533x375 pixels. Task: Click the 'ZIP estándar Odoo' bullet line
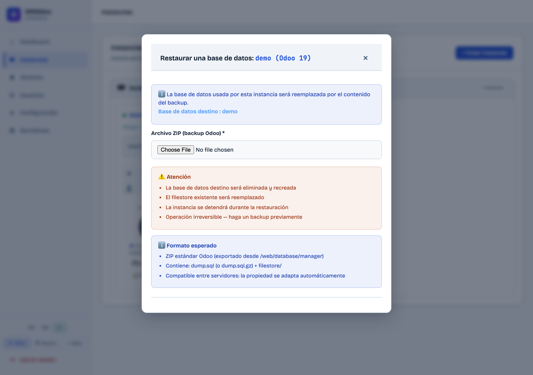(244, 256)
